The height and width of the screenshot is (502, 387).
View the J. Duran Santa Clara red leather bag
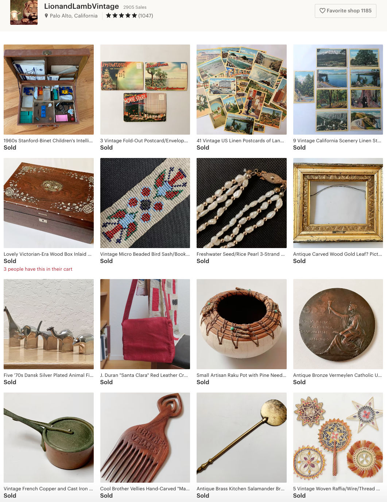145,324
